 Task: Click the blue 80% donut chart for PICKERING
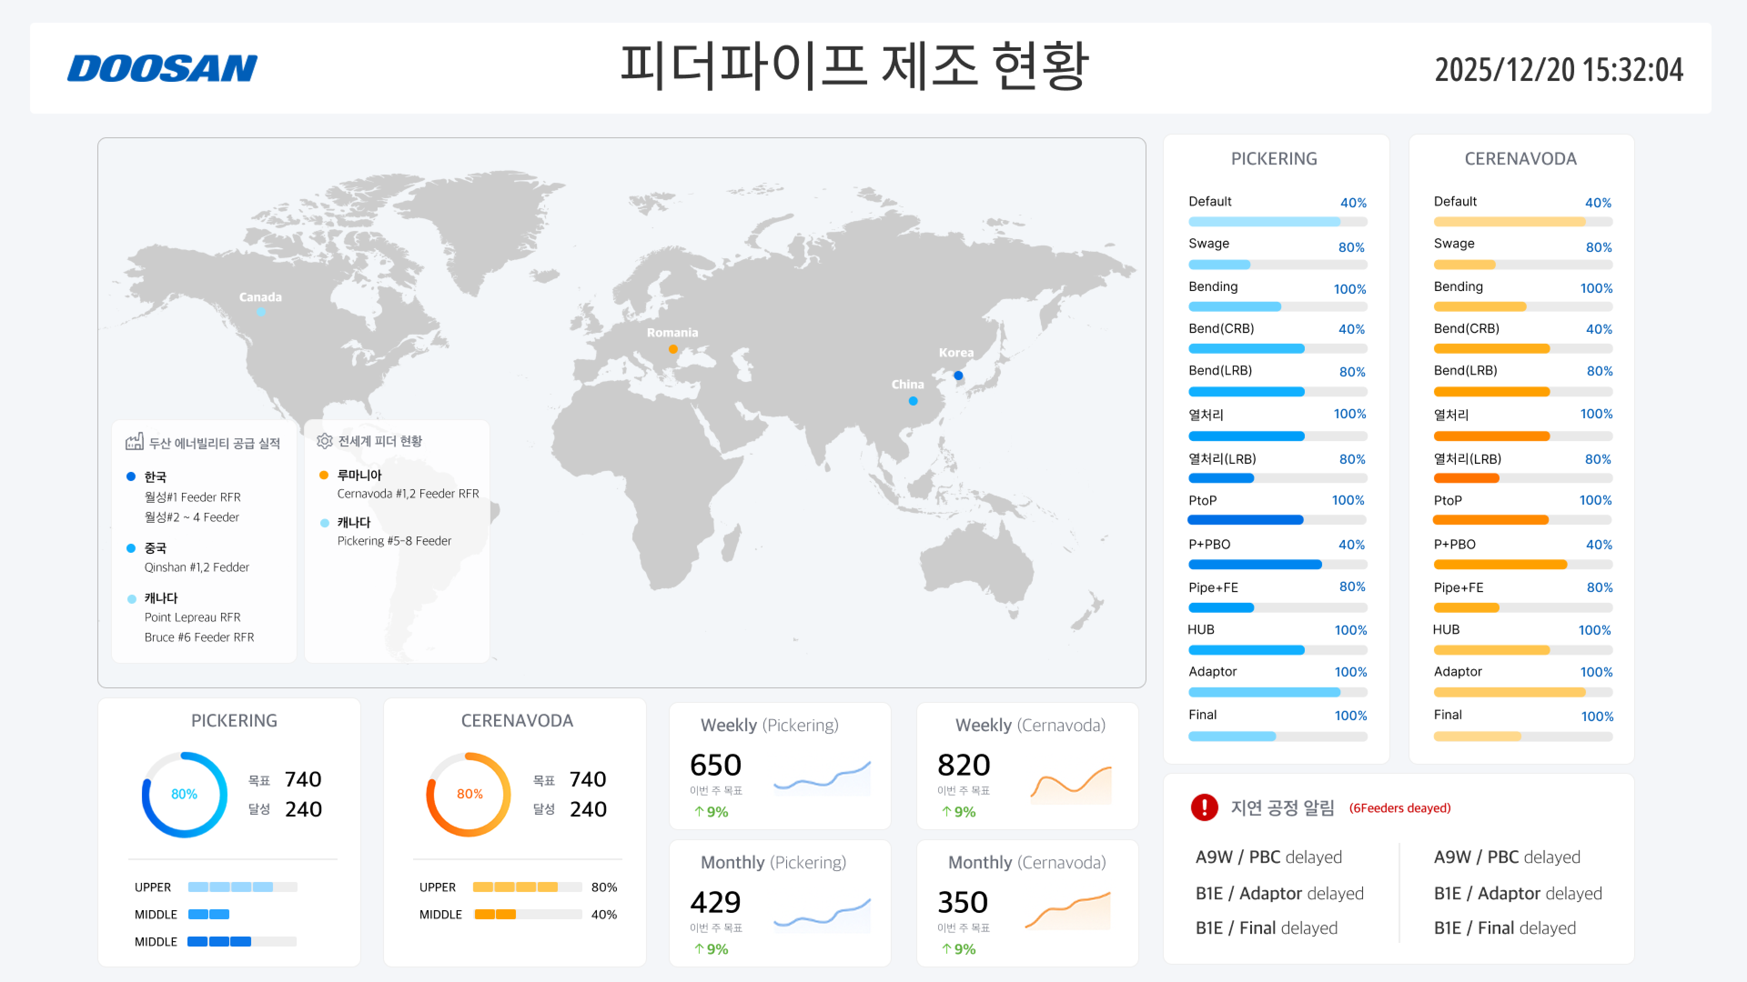click(184, 794)
